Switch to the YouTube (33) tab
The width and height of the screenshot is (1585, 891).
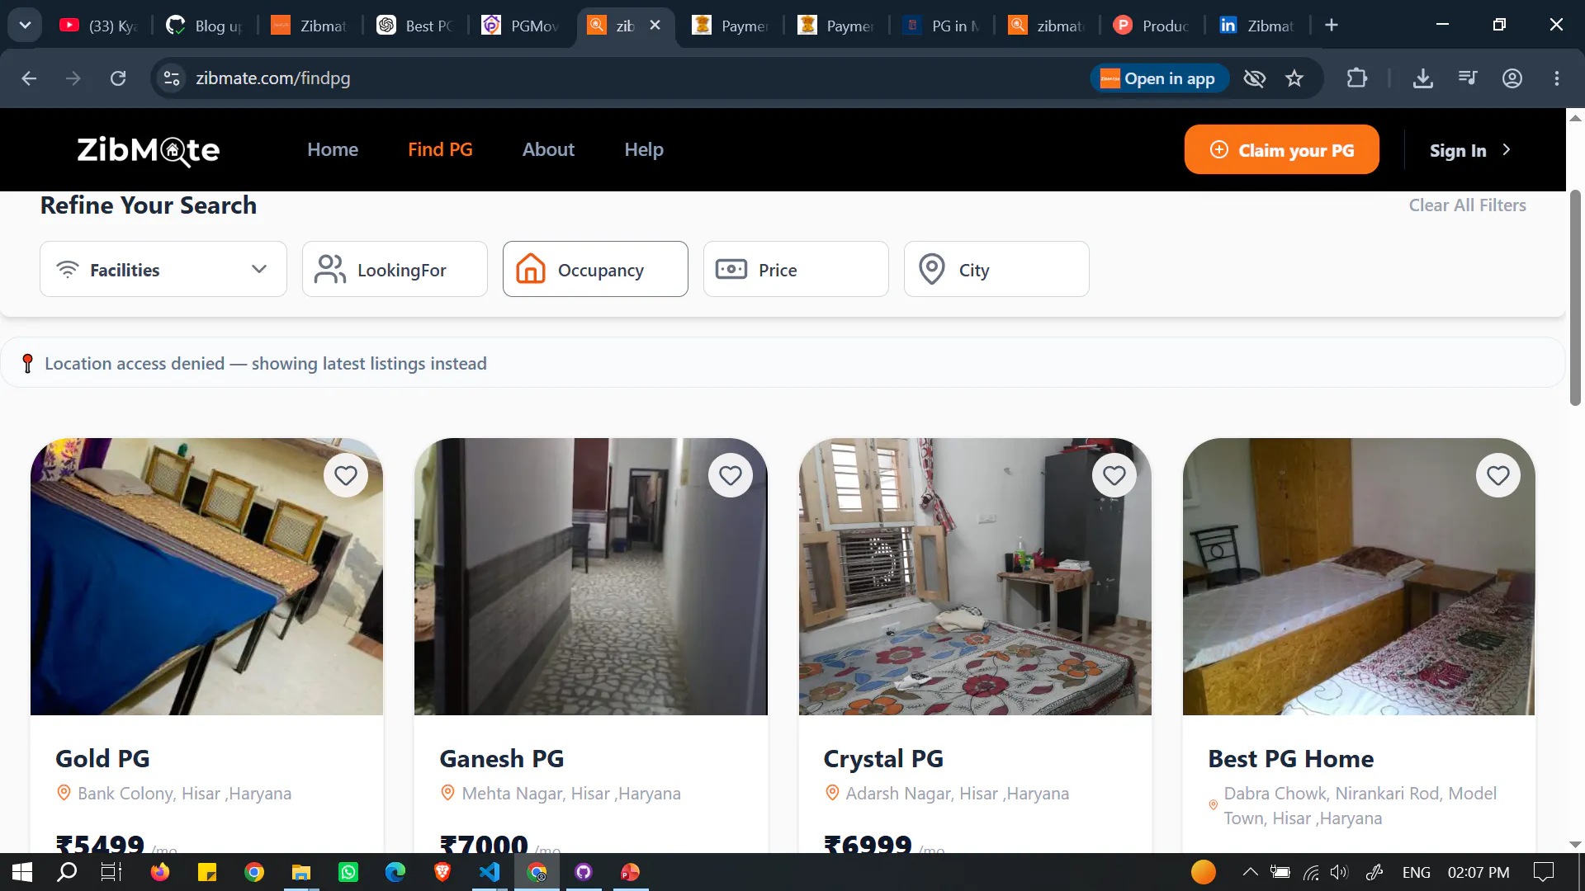tap(99, 26)
